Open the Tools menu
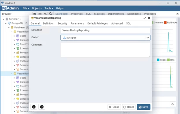Screen dimensions: 180x114 click(49, 8)
